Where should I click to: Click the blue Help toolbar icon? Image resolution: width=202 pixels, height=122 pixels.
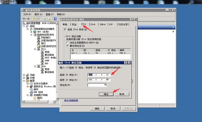(x=55, y=19)
